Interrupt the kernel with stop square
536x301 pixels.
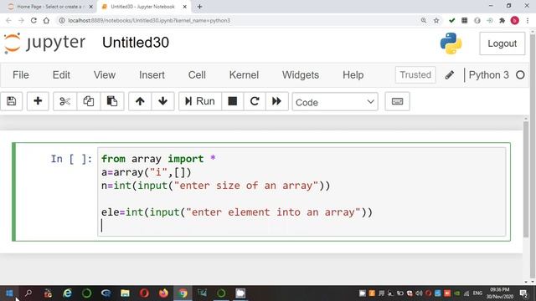[x=233, y=101]
